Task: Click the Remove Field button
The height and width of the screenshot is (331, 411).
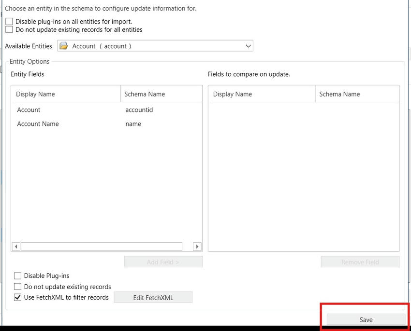Action: tap(360, 262)
